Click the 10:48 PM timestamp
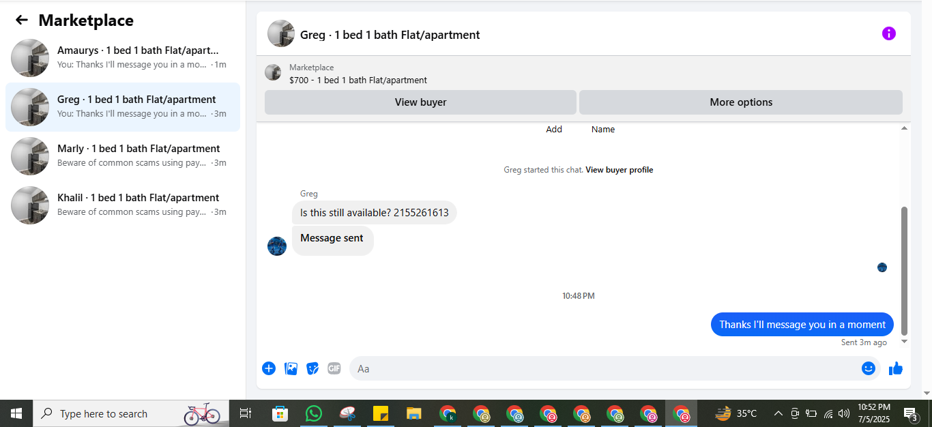Screen dimensions: 932x427 pyautogui.click(x=579, y=296)
